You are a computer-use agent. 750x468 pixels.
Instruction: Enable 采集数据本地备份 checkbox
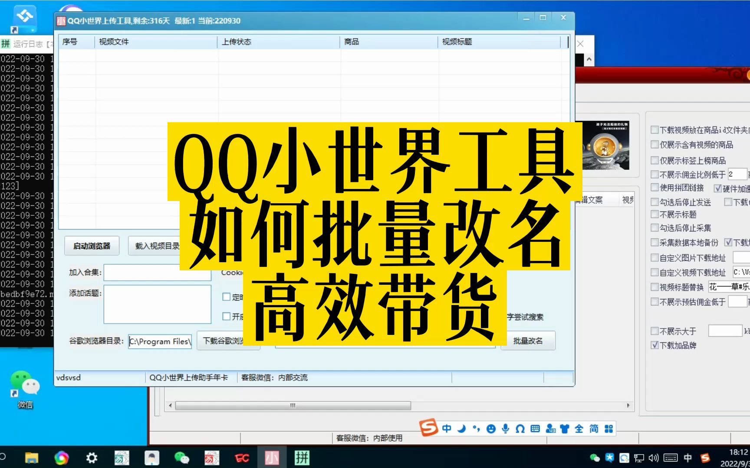click(x=655, y=242)
